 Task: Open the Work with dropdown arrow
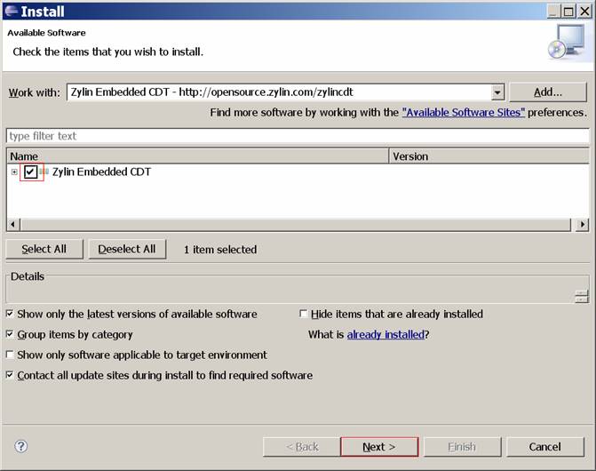[x=497, y=92]
